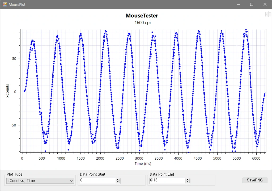This screenshot has width=272, height=191.
Task: Decrease Data Point End with down arrow
Action: pos(188,182)
